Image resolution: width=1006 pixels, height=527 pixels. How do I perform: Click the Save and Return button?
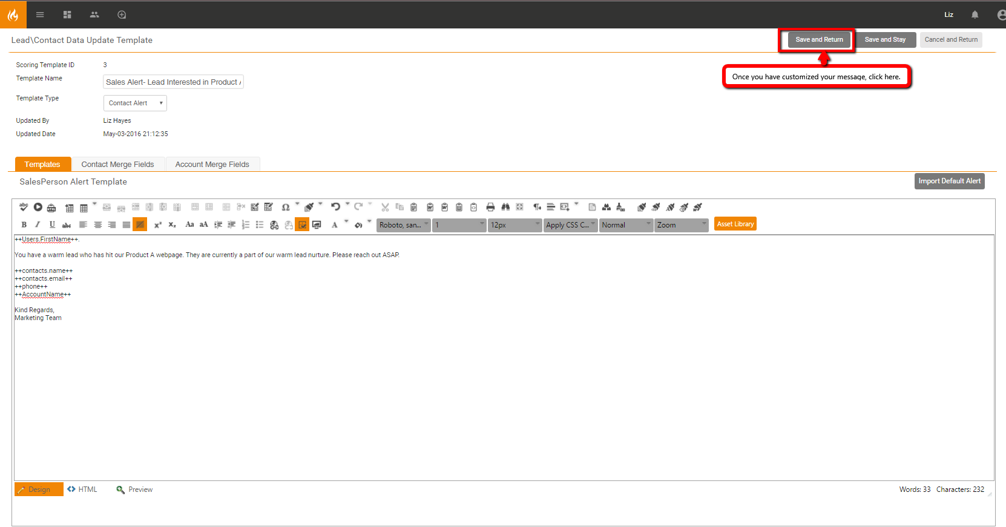[x=820, y=40]
